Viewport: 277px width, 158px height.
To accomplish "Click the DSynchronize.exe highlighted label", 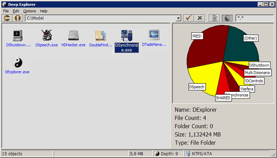I will 127,48.
